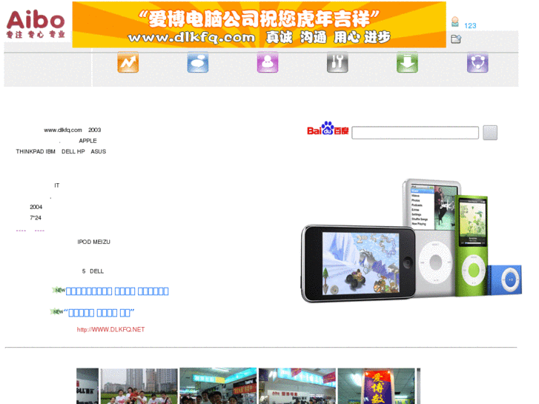Focus the Baidu search input field
Viewport: 539px width, 404px height.
coord(415,133)
